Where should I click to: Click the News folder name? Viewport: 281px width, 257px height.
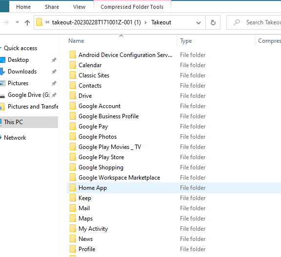[85, 239]
